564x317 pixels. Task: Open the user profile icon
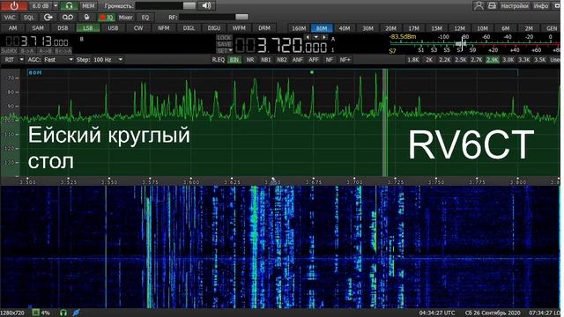[479, 6]
